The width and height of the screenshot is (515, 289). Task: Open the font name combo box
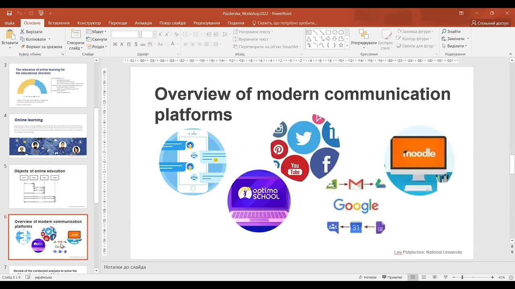tap(126, 35)
